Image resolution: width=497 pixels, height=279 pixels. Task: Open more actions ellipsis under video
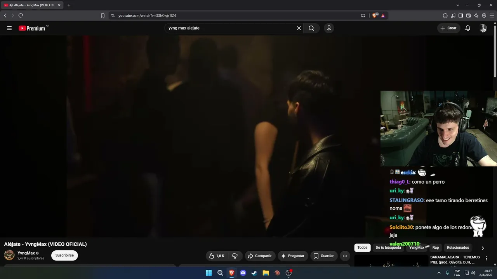(345, 256)
